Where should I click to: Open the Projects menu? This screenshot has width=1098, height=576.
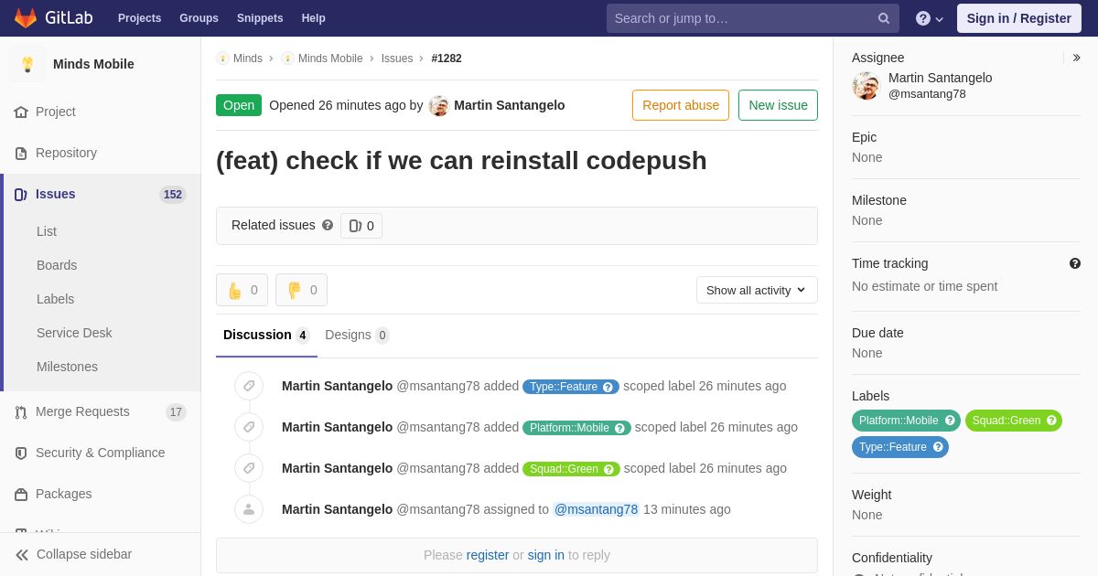click(139, 18)
